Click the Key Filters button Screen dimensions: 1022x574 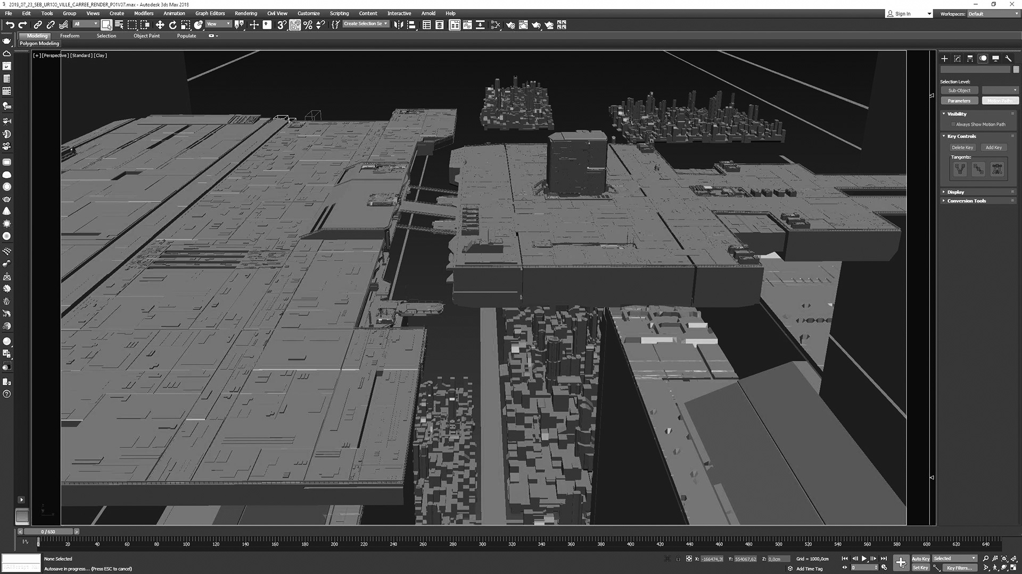pos(959,568)
